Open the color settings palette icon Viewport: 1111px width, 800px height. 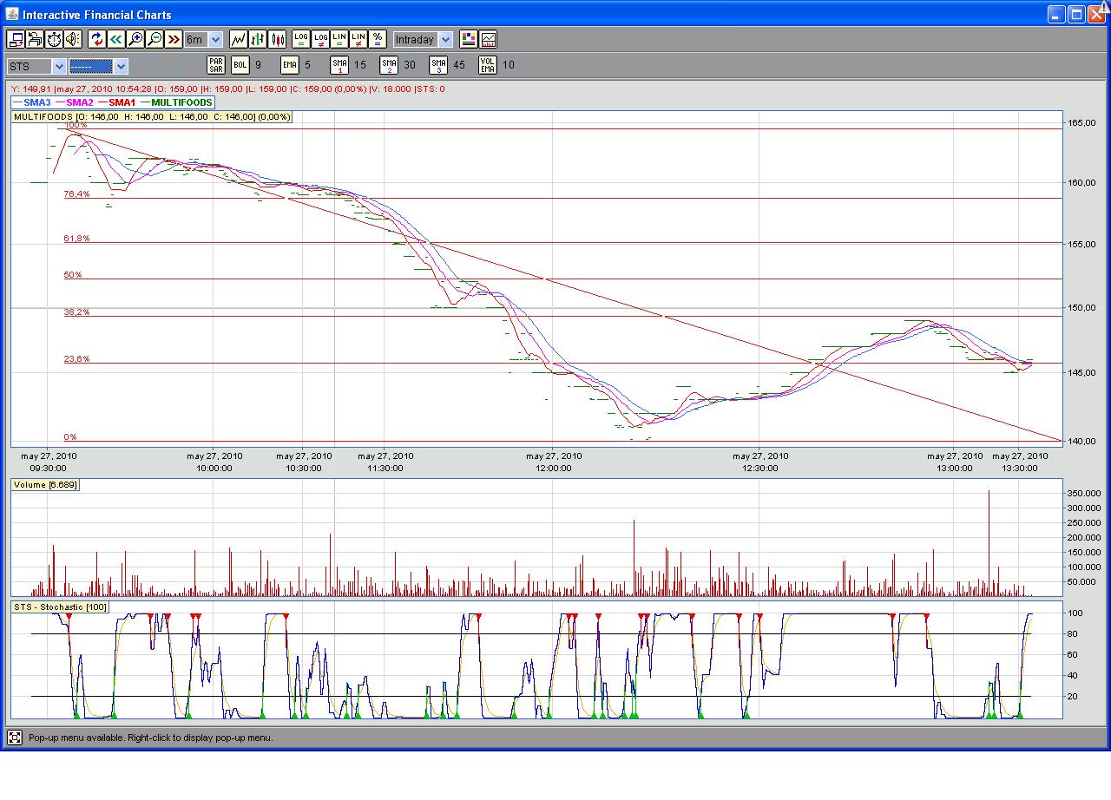(x=469, y=39)
